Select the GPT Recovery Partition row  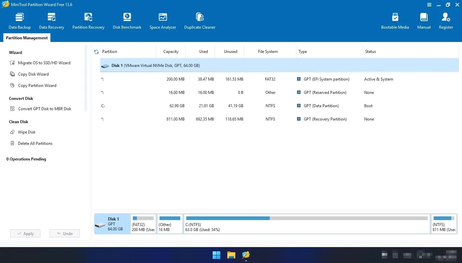click(279, 119)
